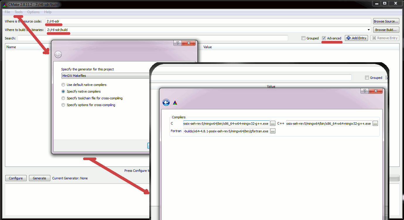This screenshot has width=404, height=220.
Task: Click the Generate button
Action: point(40,178)
